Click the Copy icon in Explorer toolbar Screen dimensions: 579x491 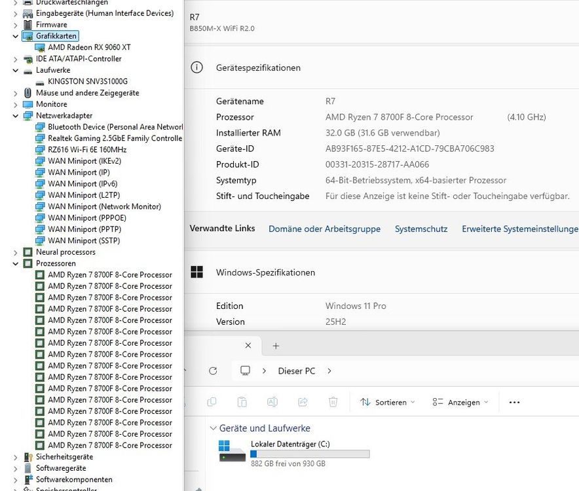[x=212, y=402]
